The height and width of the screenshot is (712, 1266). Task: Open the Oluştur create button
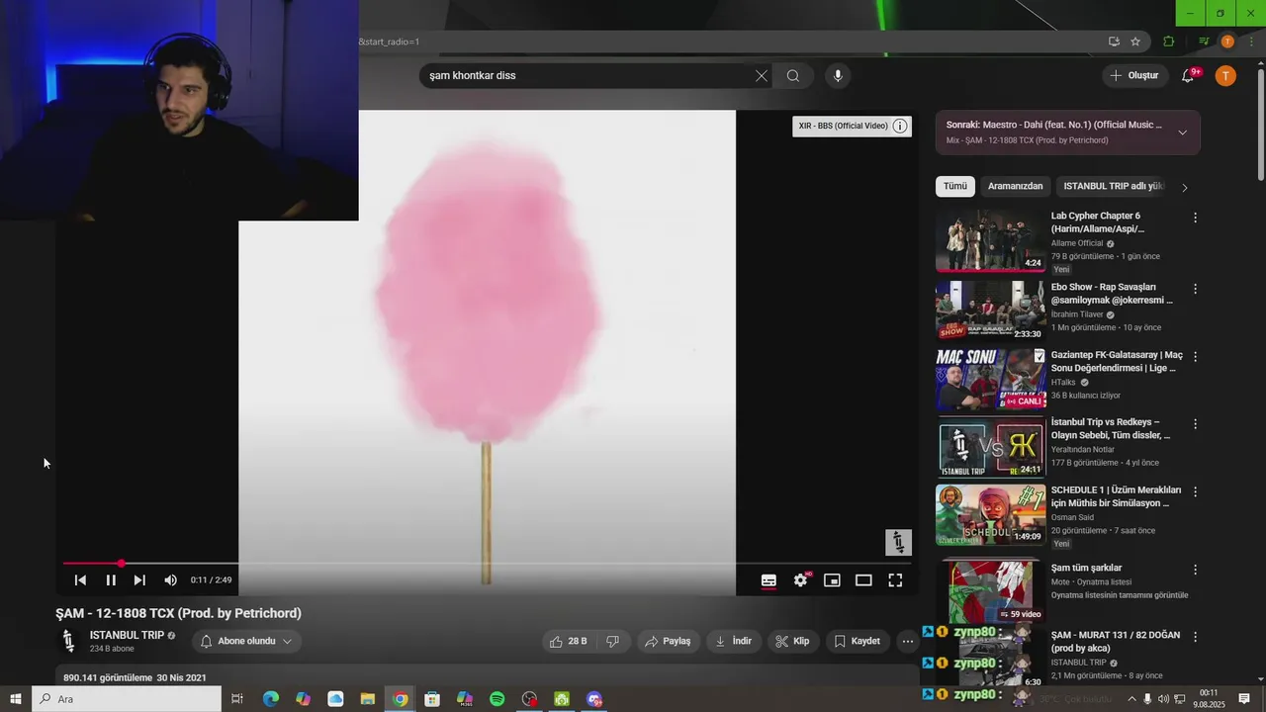[1133, 75]
